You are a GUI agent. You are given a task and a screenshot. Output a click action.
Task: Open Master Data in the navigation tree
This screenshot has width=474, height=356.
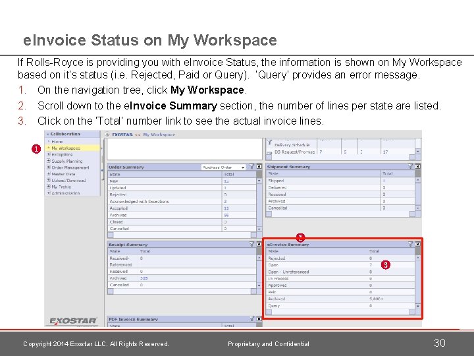coord(63,174)
